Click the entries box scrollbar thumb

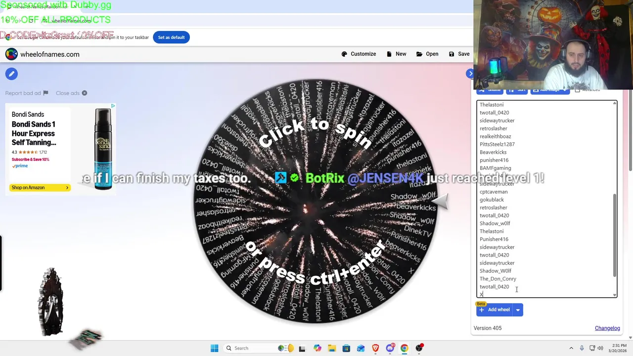[x=615, y=235]
